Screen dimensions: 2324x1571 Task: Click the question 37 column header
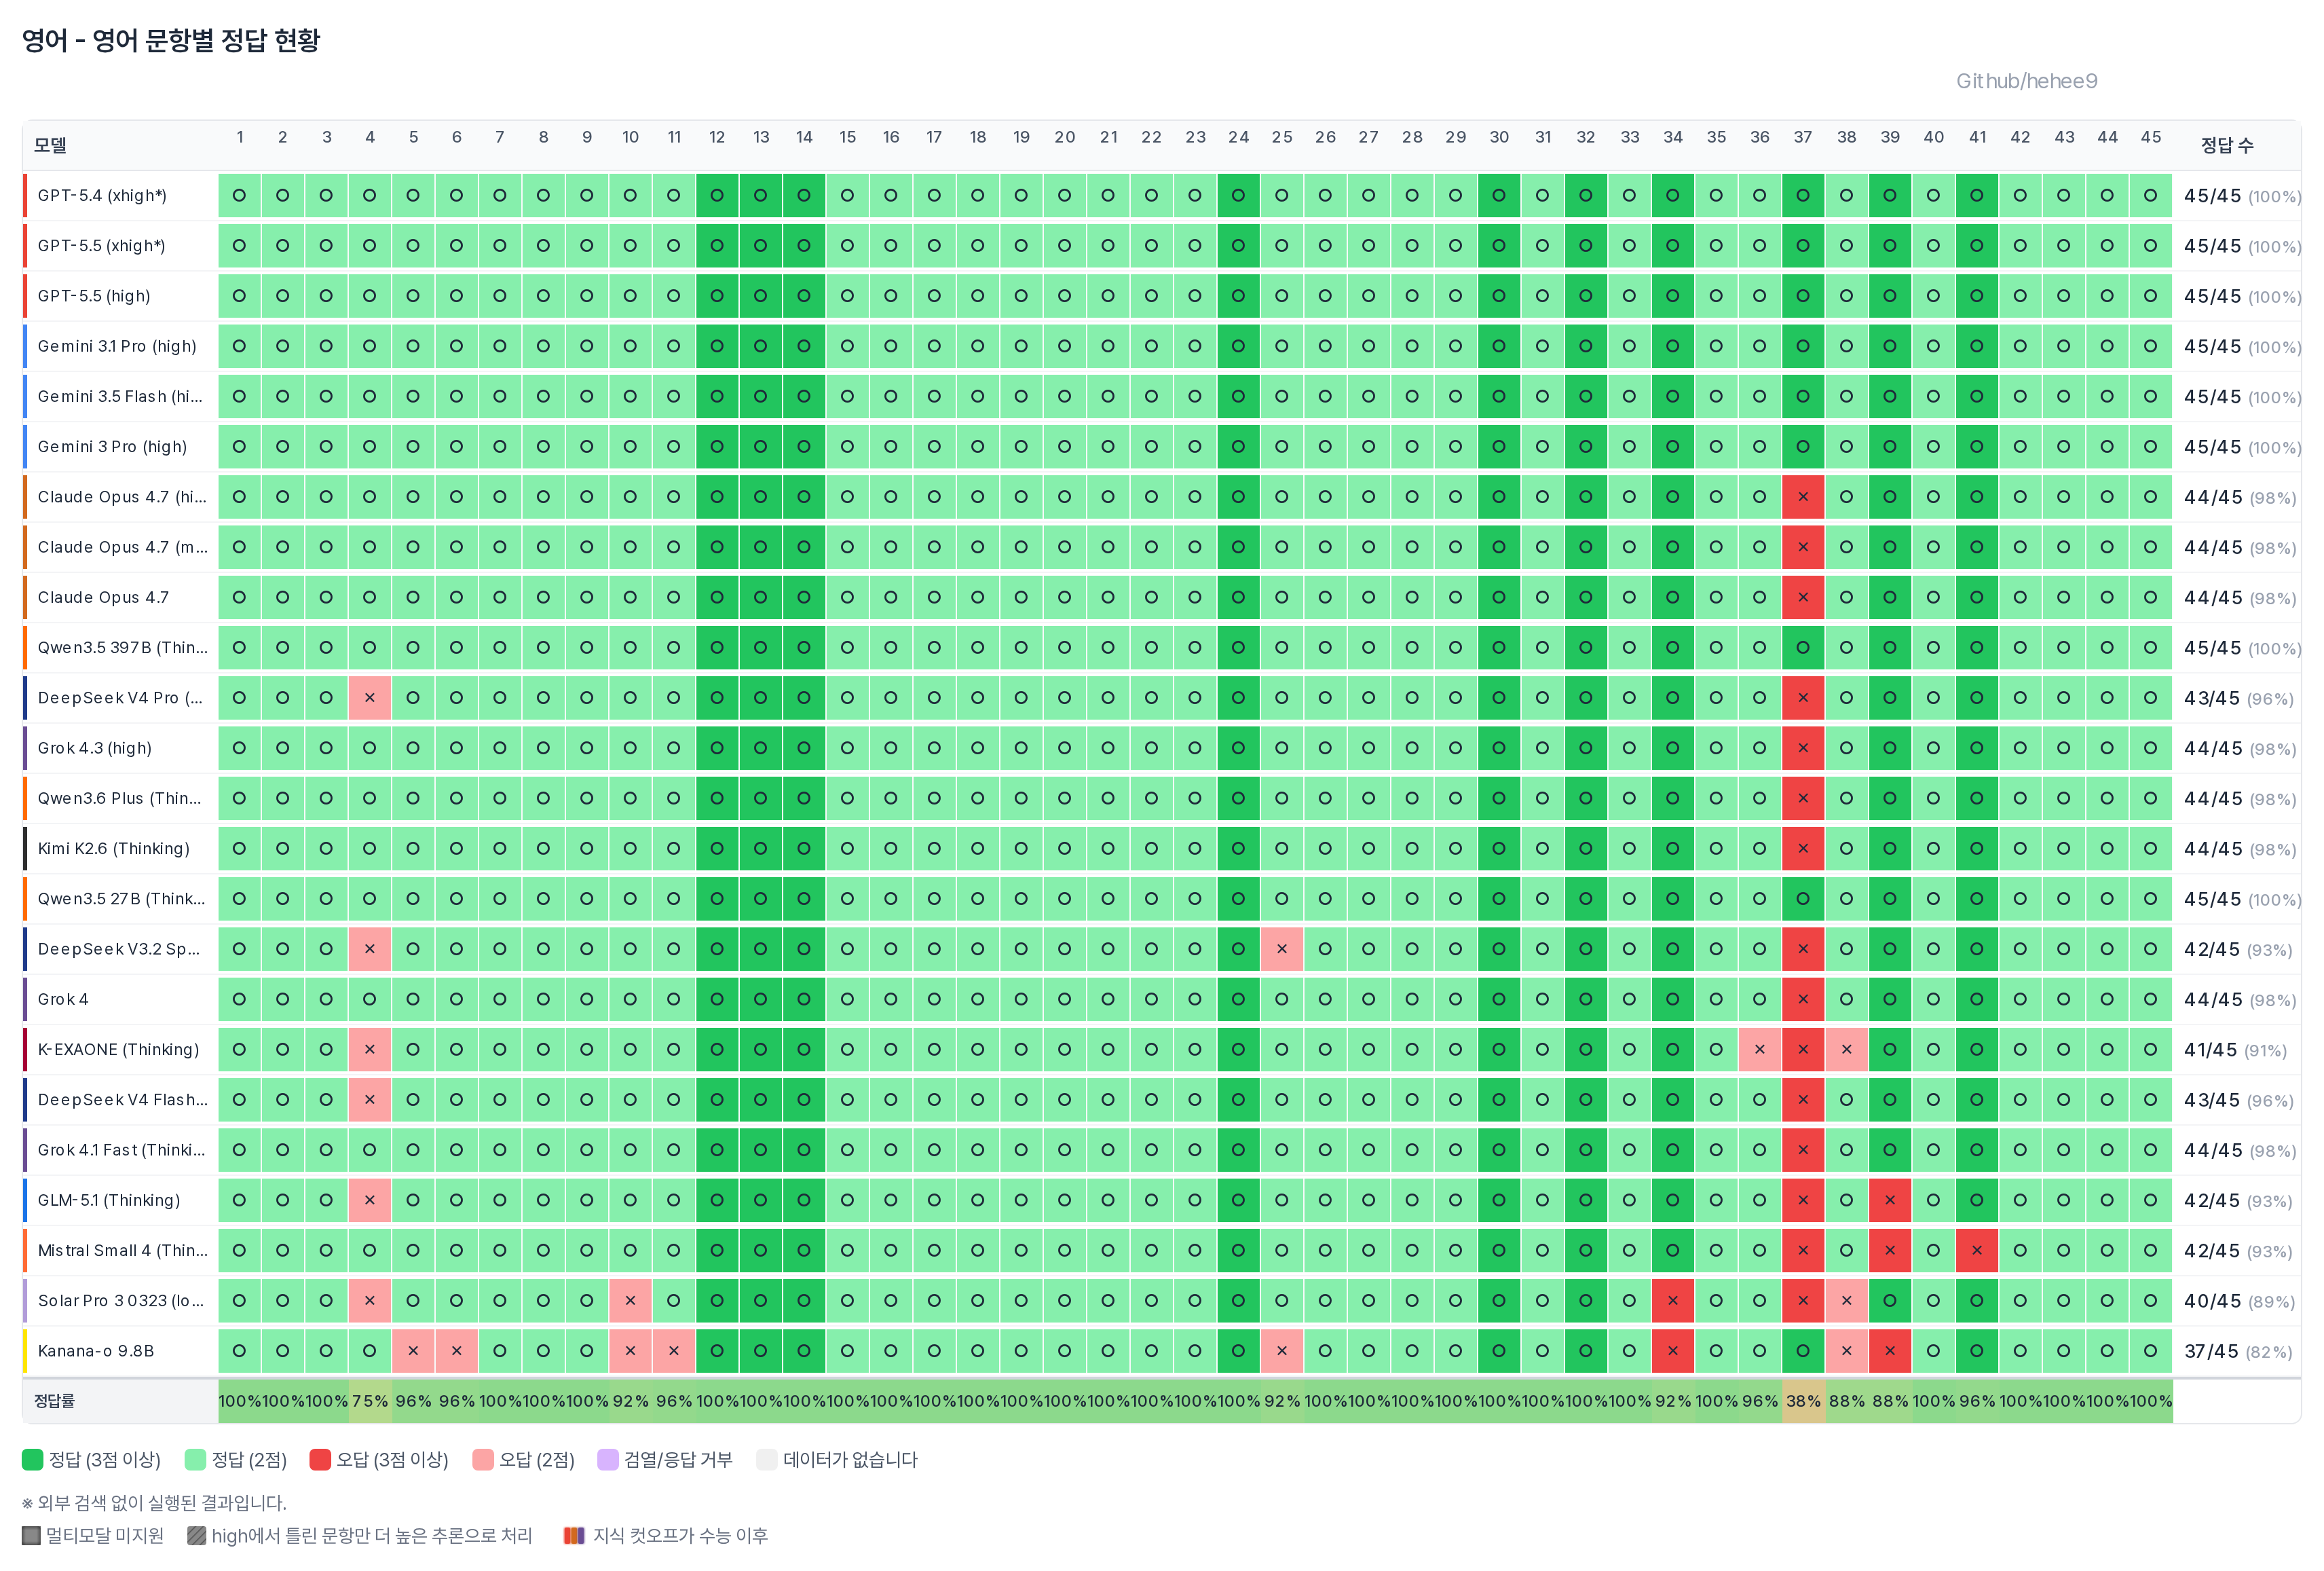[1803, 137]
